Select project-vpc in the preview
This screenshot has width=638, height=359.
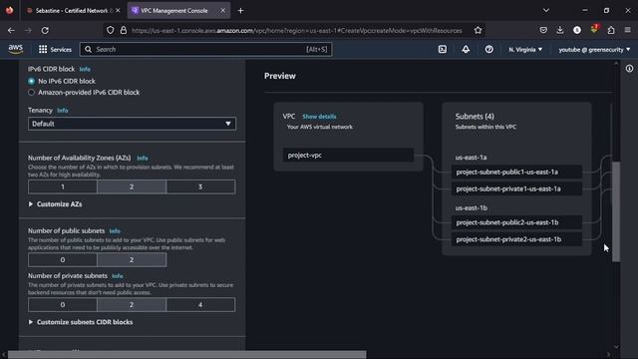click(x=348, y=156)
